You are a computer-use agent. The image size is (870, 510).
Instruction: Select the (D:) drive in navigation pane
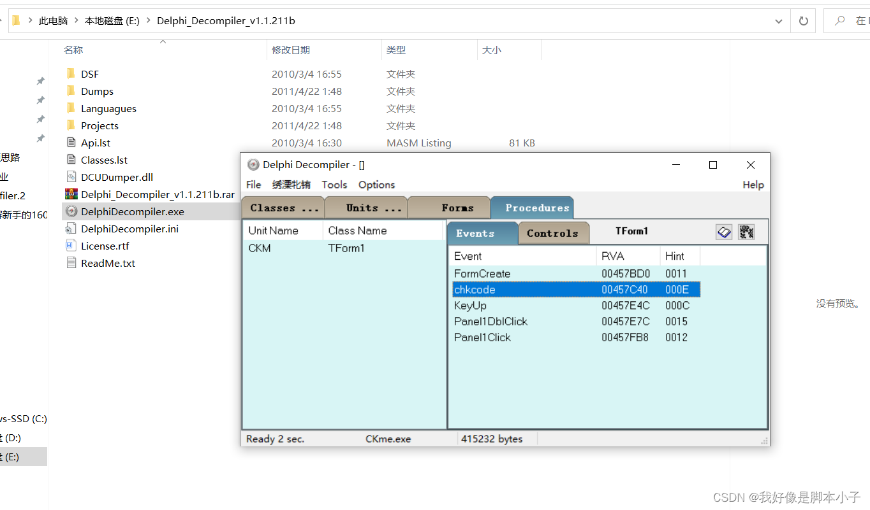point(23,437)
